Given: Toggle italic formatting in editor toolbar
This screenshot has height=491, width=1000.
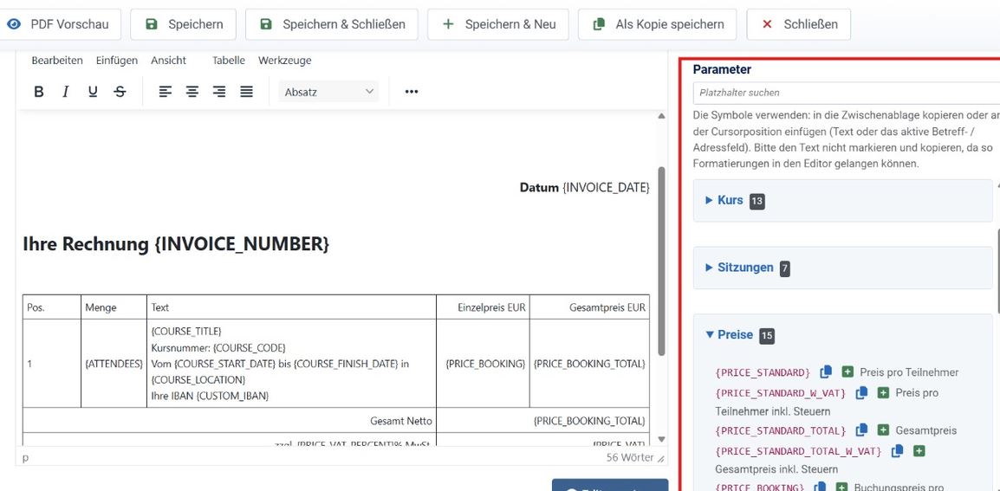Looking at the screenshot, I should pyautogui.click(x=65, y=92).
